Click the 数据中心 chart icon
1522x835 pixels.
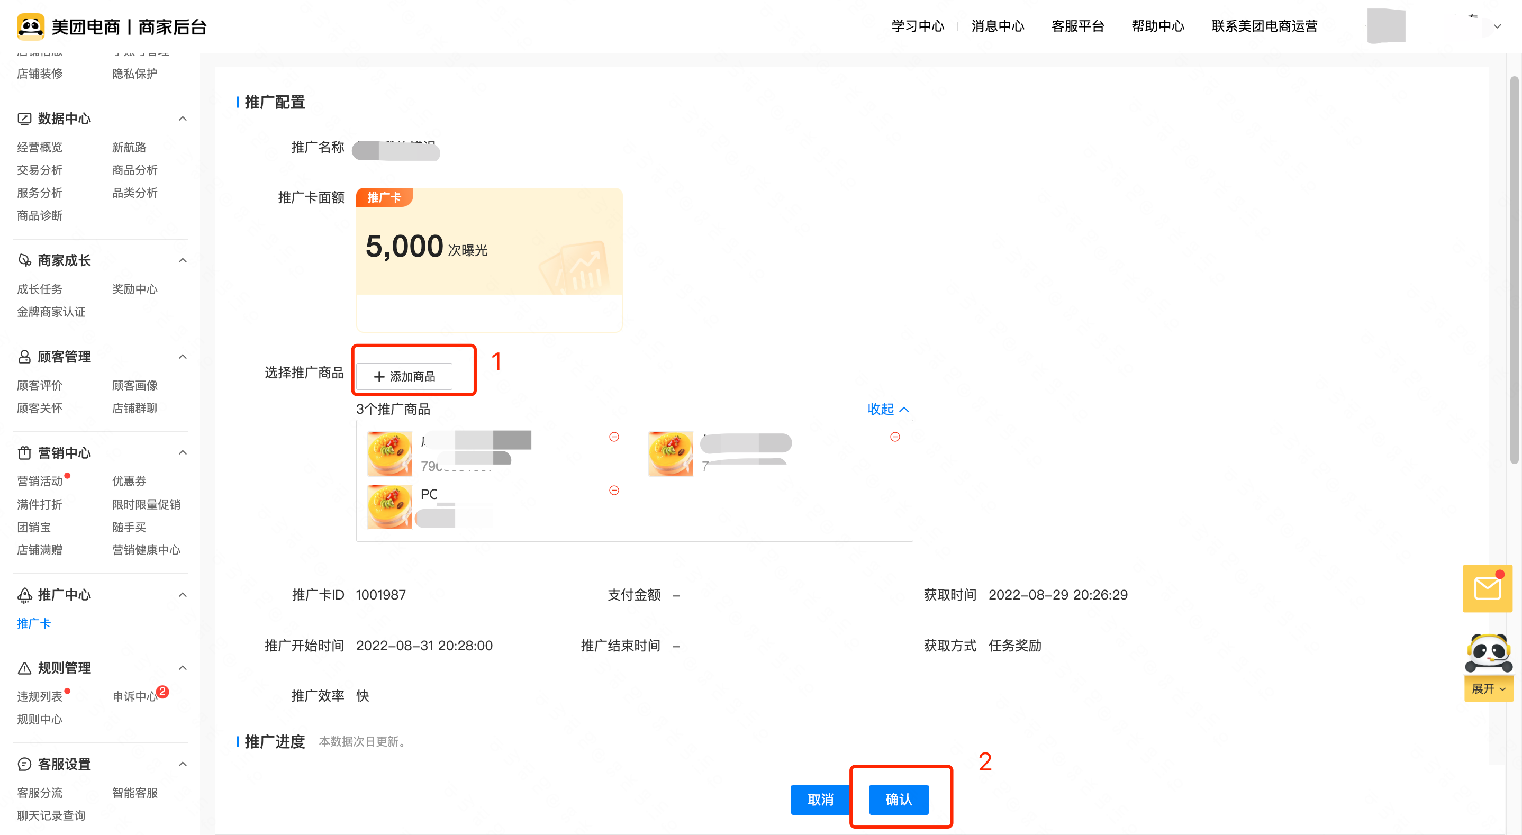tap(24, 119)
